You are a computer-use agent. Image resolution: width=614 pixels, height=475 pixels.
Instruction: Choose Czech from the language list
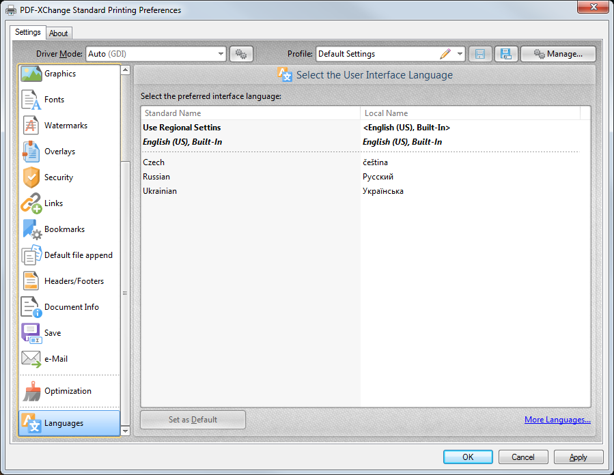tap(154, 162)
